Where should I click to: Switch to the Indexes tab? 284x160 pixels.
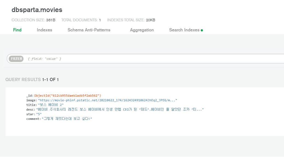coord(44,30)
